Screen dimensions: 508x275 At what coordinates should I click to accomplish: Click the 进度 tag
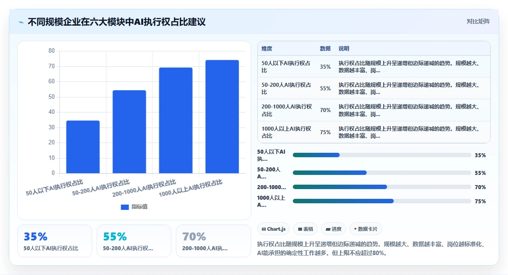(x=333, y=229)
